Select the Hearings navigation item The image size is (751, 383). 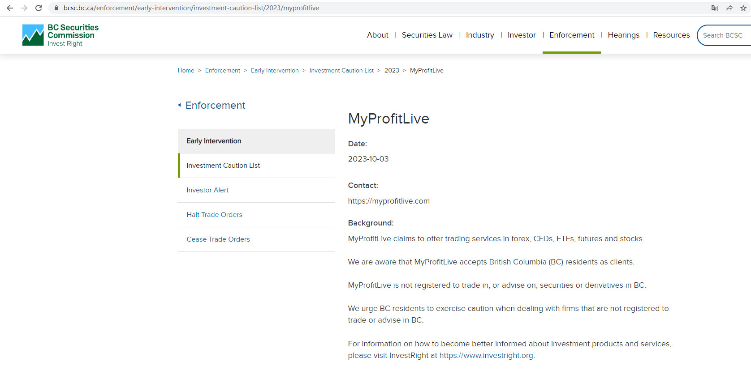click(623, 35)
